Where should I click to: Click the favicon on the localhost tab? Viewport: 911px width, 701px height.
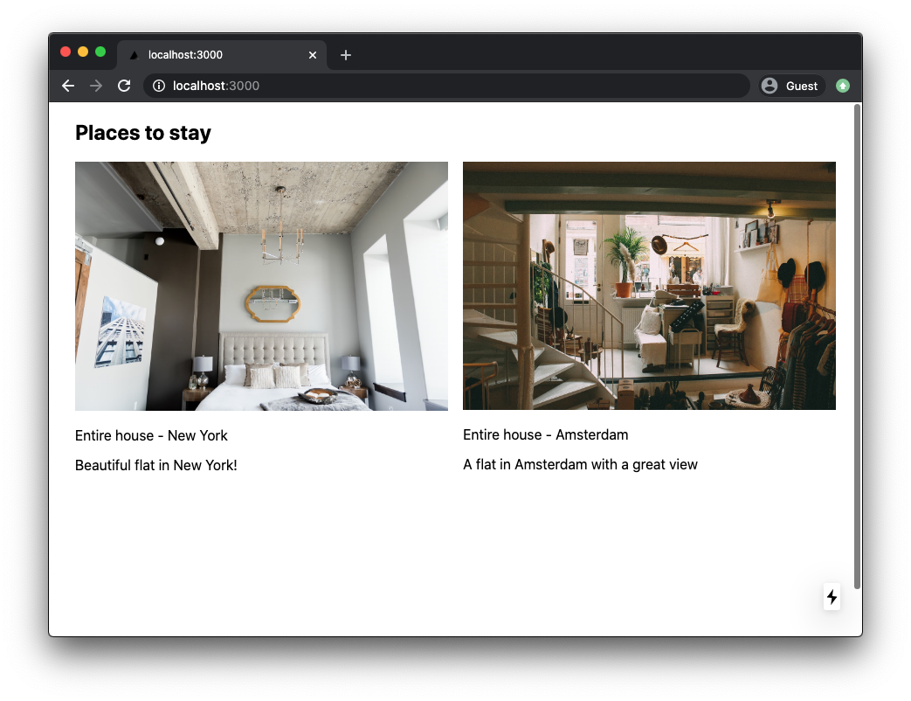coord(135,55)
